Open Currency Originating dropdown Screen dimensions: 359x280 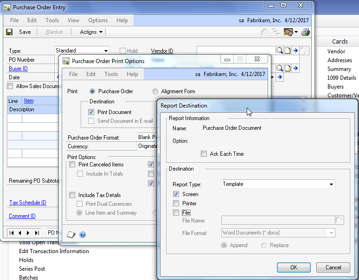147,146
